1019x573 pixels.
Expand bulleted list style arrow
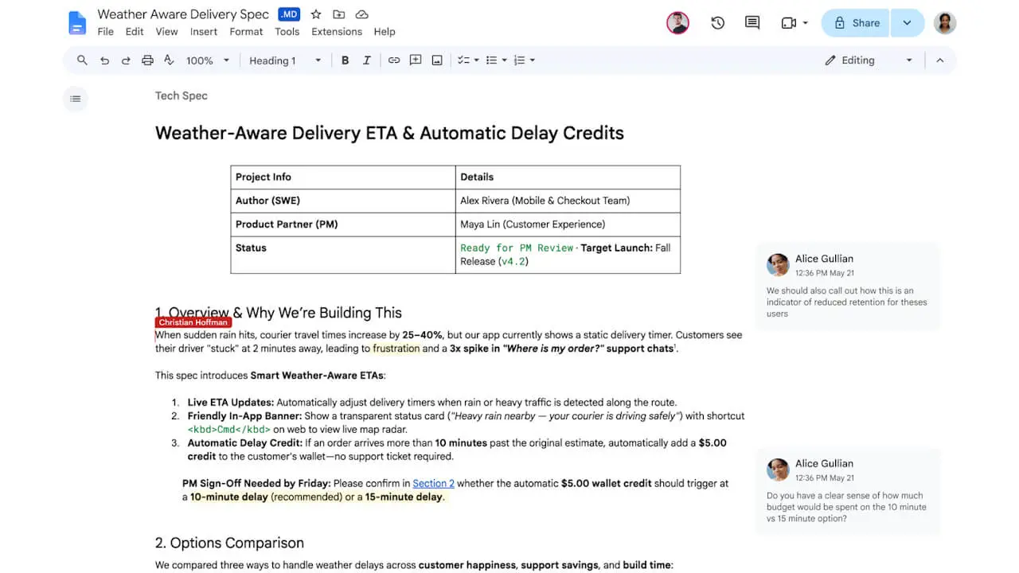(x=505, y=60)
